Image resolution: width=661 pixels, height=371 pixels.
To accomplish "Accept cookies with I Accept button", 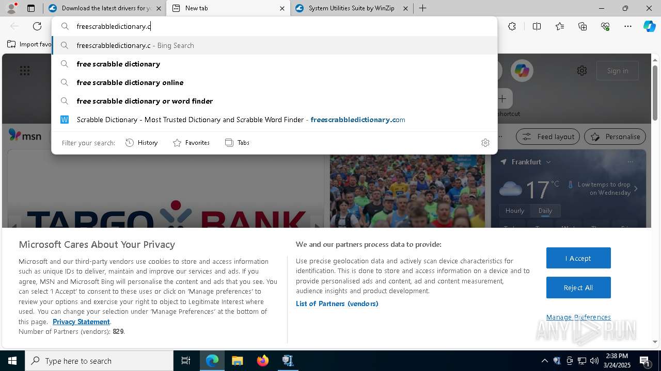I will (x=578, y=258).
